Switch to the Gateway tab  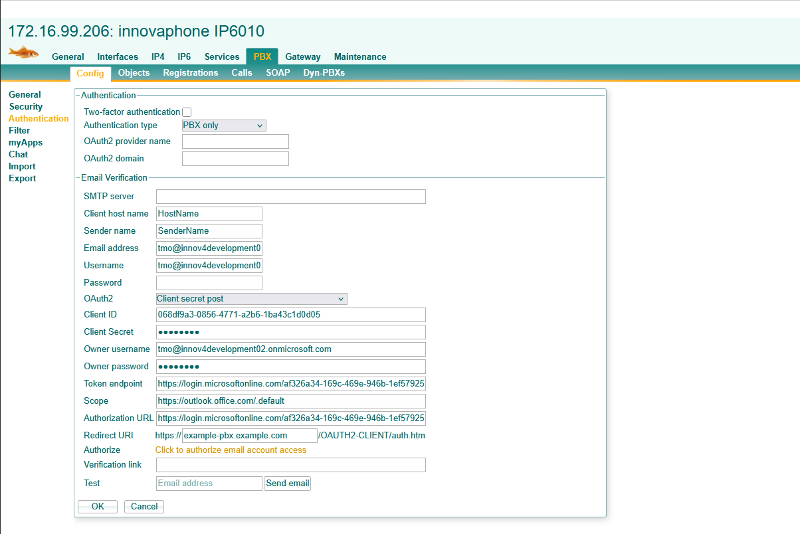(x=302, y=57)
